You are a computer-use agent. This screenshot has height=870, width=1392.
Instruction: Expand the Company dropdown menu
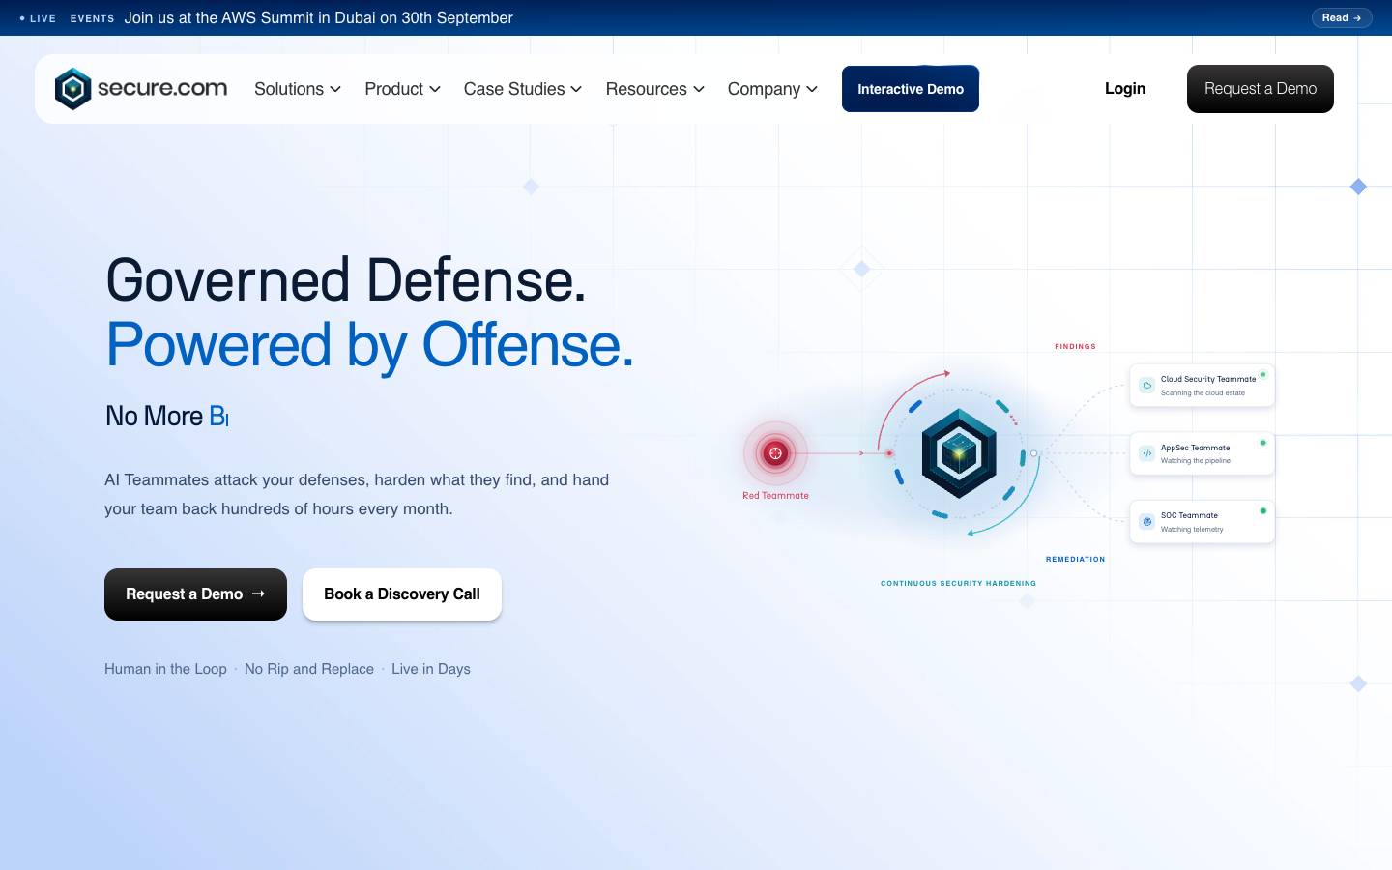coord(772,89)
